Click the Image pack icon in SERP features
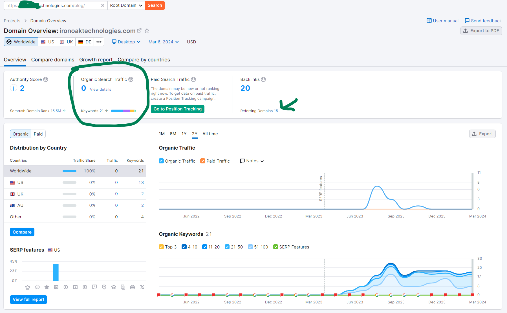507x313 pixels. click(x=56, y=287)
